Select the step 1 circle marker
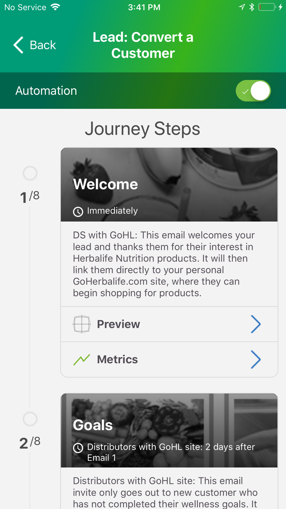The height and width of the screenshot is (509, 286). point(30,173)
